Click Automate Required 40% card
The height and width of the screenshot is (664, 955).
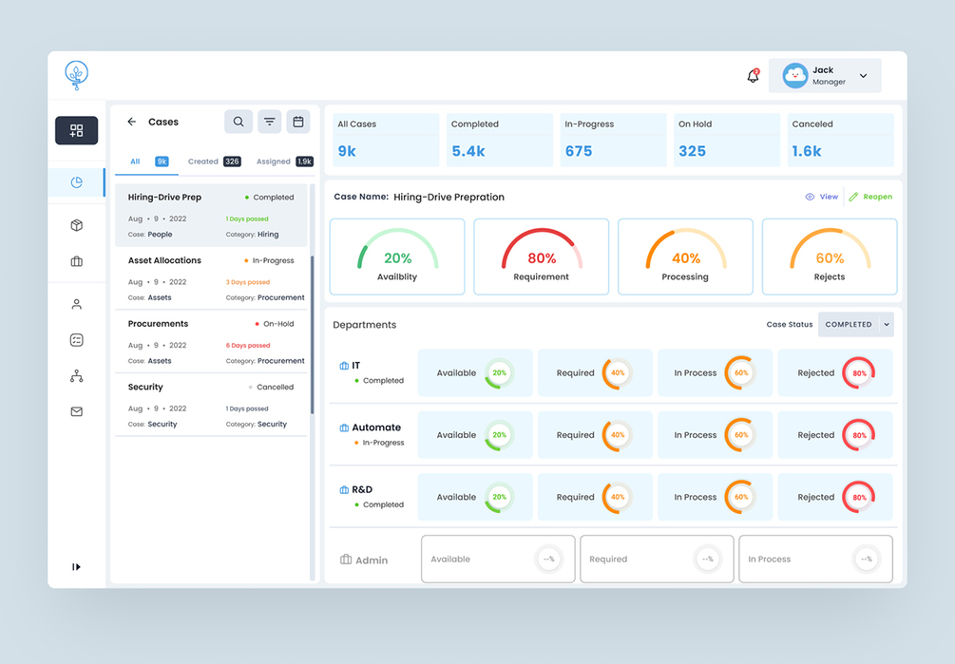click(x=595, y=435)
